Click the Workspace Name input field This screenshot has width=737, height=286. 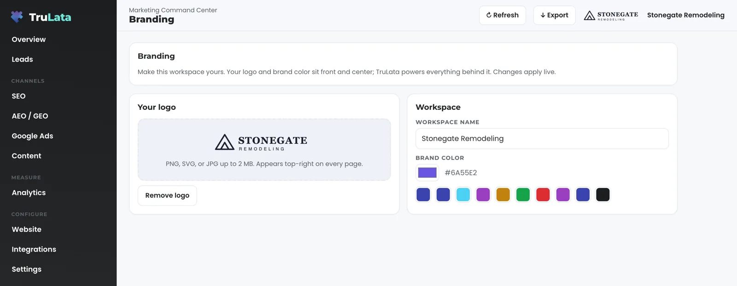pyautogui.click(x=542, y=138)
